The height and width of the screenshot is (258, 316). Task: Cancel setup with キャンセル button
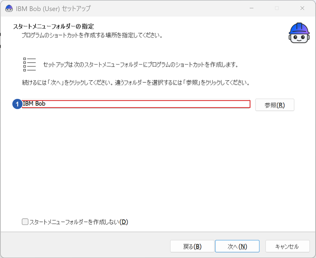click(x=288, y=246)
